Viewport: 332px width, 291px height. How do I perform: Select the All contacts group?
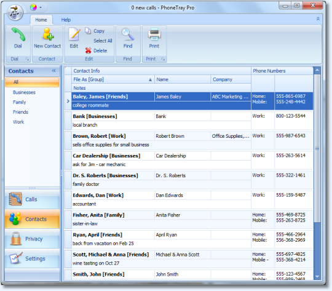(x=32, y=82)
